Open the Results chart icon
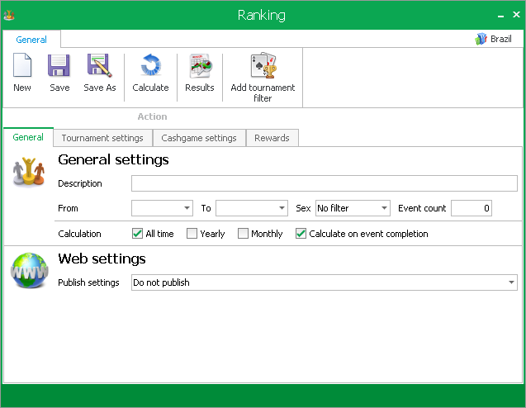Image resolution: width=526 pixels, height=408 pixels. (x=200, y=65)
